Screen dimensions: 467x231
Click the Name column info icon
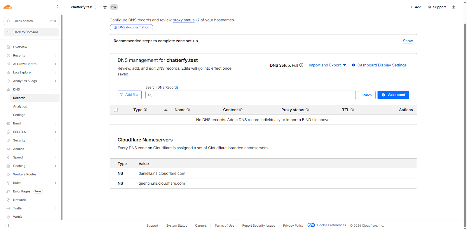(x=188, y=110)
